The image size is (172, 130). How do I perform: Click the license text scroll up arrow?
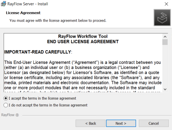tap(165, 37)
